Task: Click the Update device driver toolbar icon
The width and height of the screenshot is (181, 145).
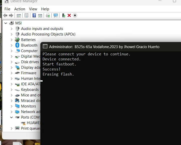Action: [x=48, y=15]
